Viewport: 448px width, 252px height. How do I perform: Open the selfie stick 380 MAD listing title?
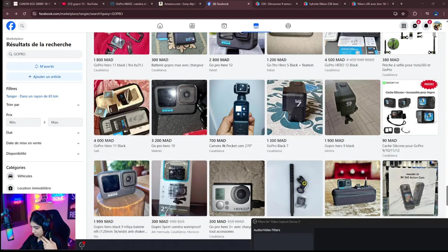coord(406,67)
